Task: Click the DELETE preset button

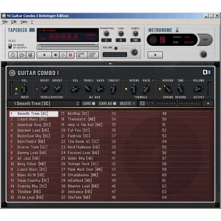Action: (x=128, y=103)
